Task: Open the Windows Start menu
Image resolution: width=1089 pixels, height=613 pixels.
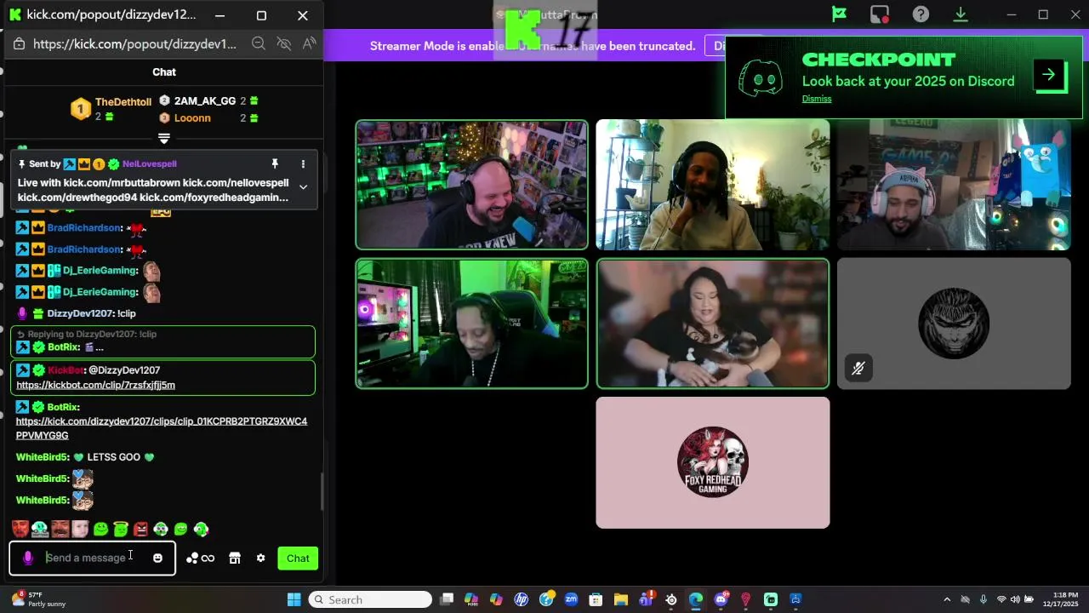Action: [x=294, y=599]
